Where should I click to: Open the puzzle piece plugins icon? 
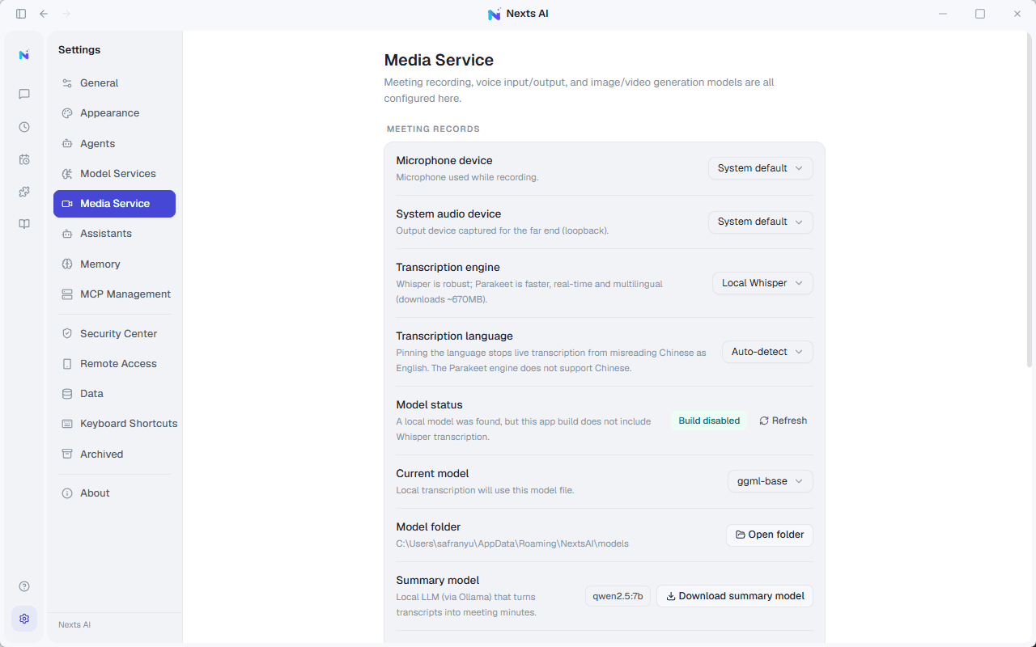(x=24, y=192)
